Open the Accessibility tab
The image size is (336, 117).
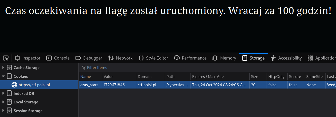pyautogui.click(x=286, y=58)
